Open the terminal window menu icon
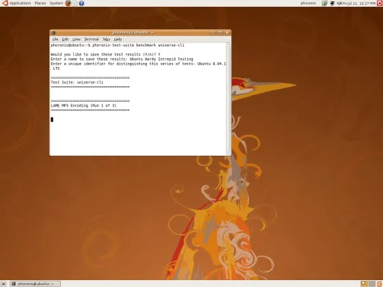Image resolution: width=383 pixels, height=287 pixels. click(x=53, y=33)
